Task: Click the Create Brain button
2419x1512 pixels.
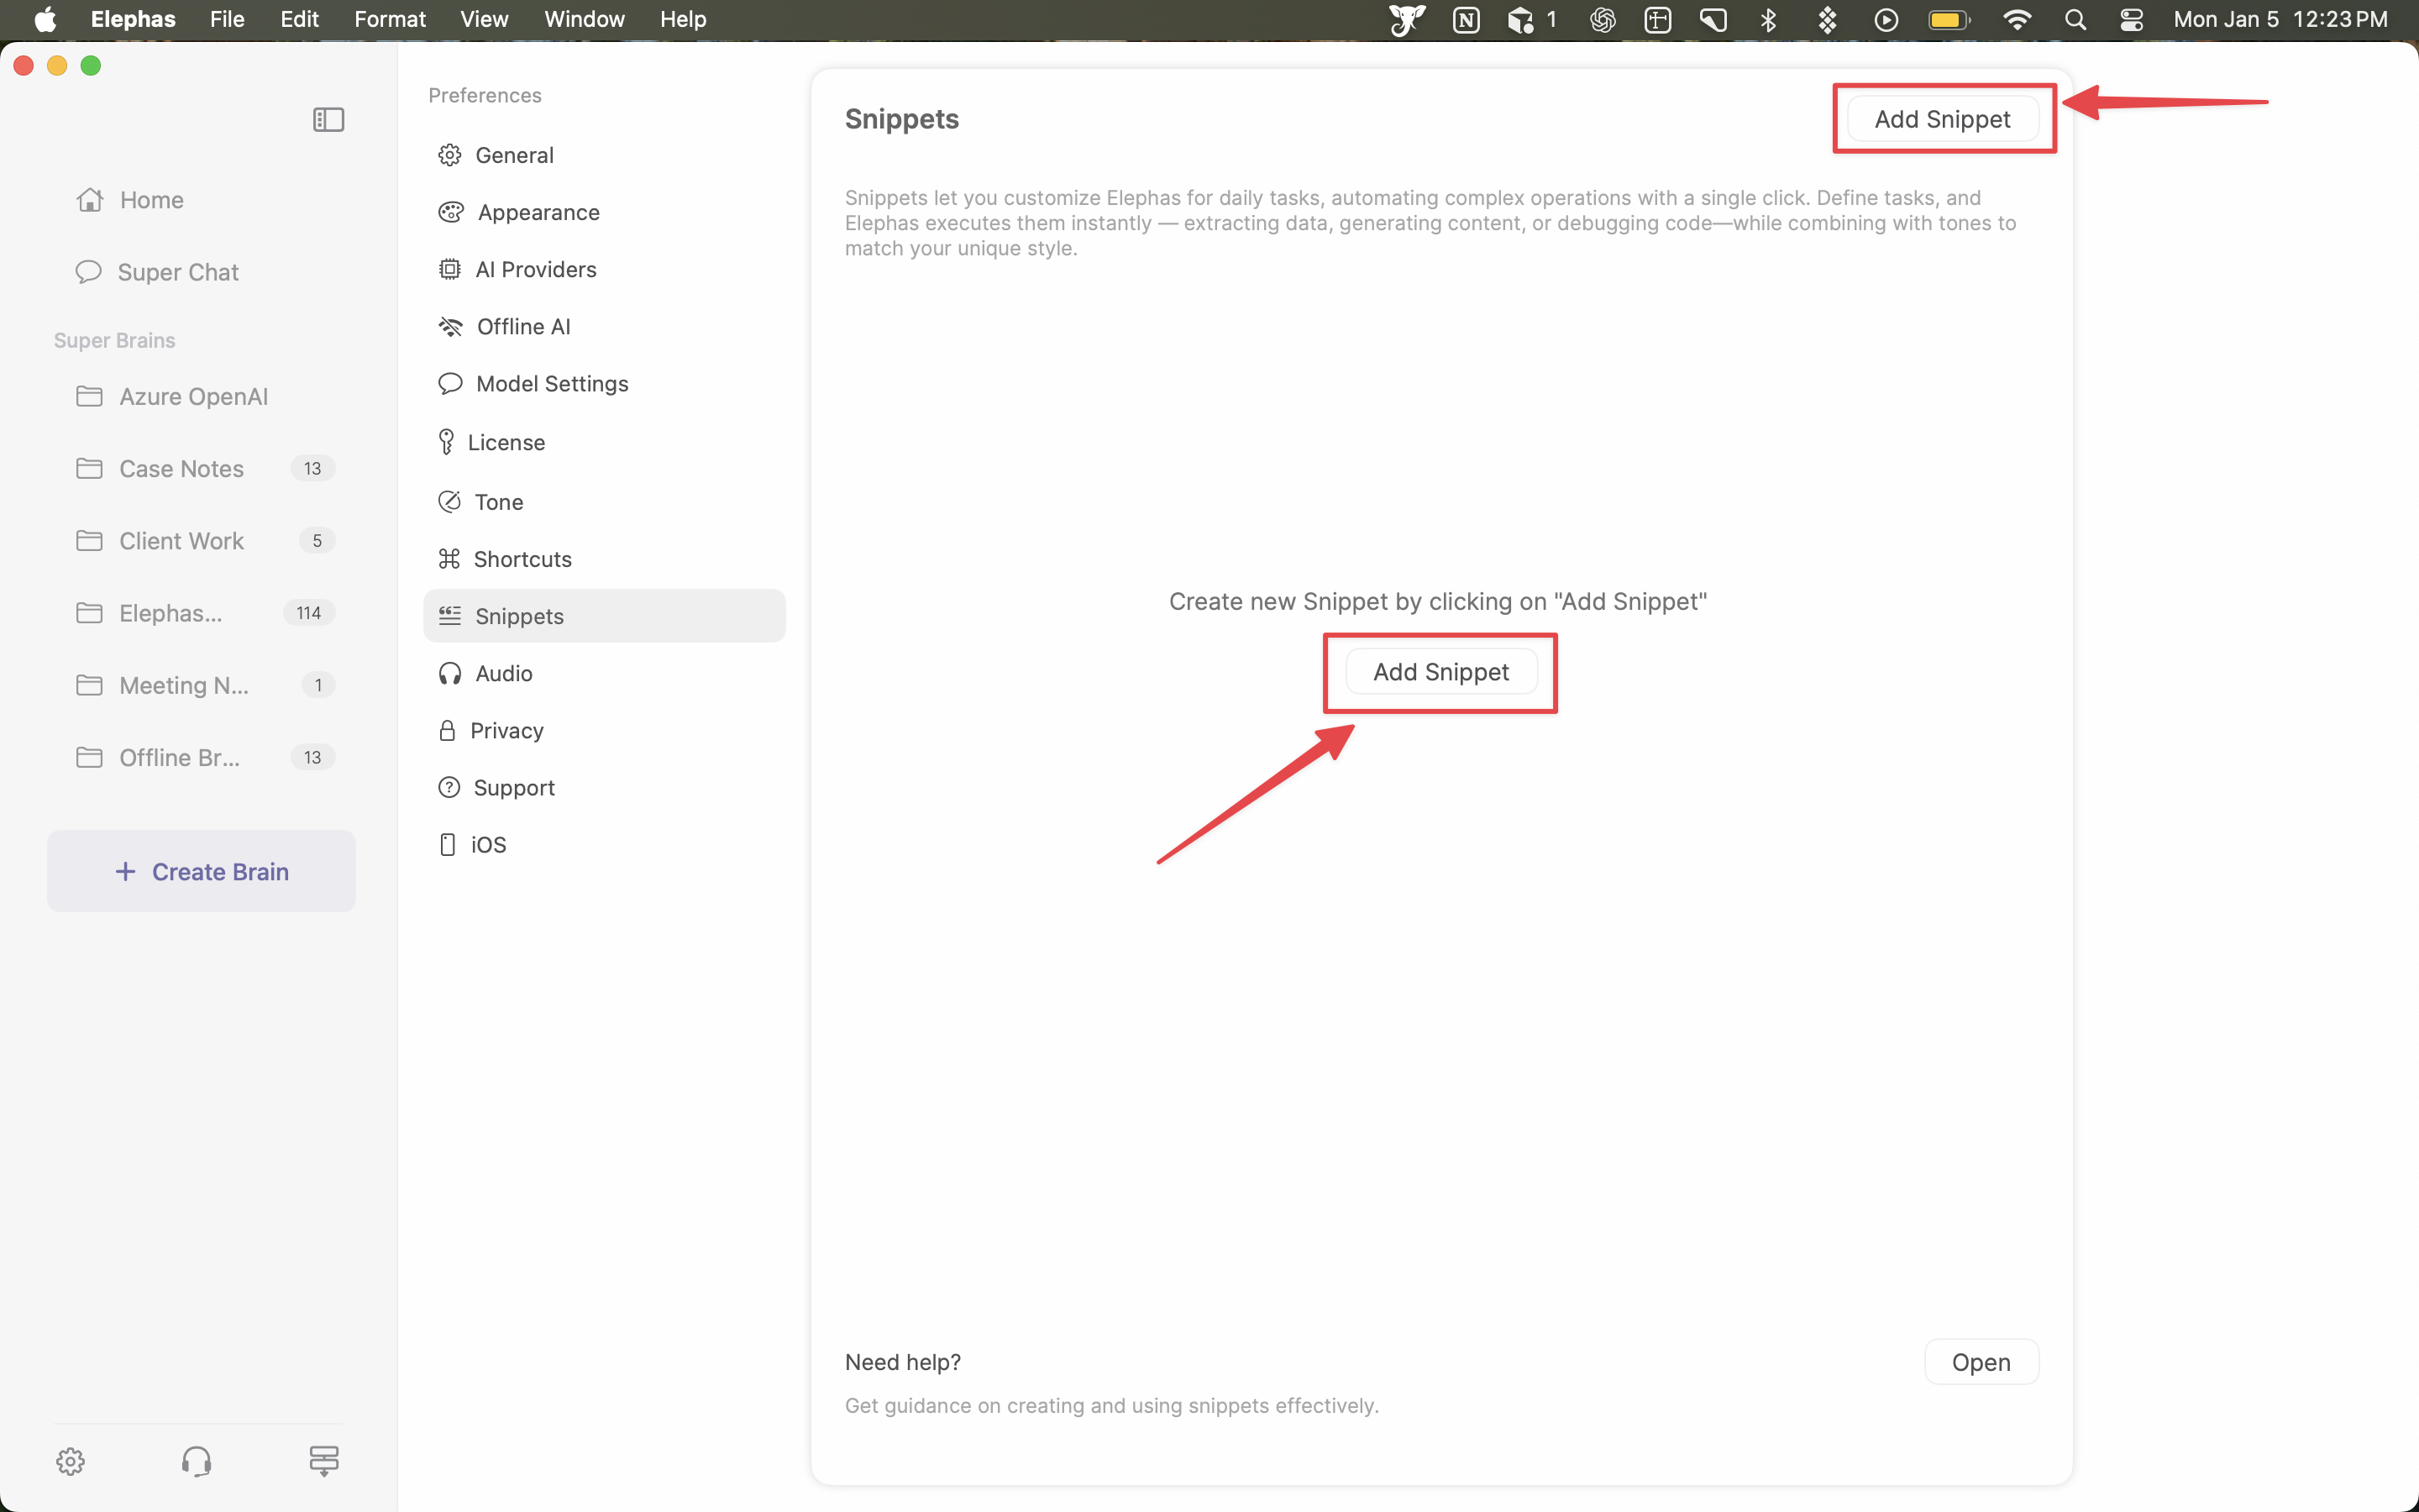Action: (x=201, y=871)
